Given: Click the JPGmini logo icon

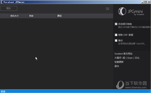Looking at the screenshot, I should (x=122, y=11).
